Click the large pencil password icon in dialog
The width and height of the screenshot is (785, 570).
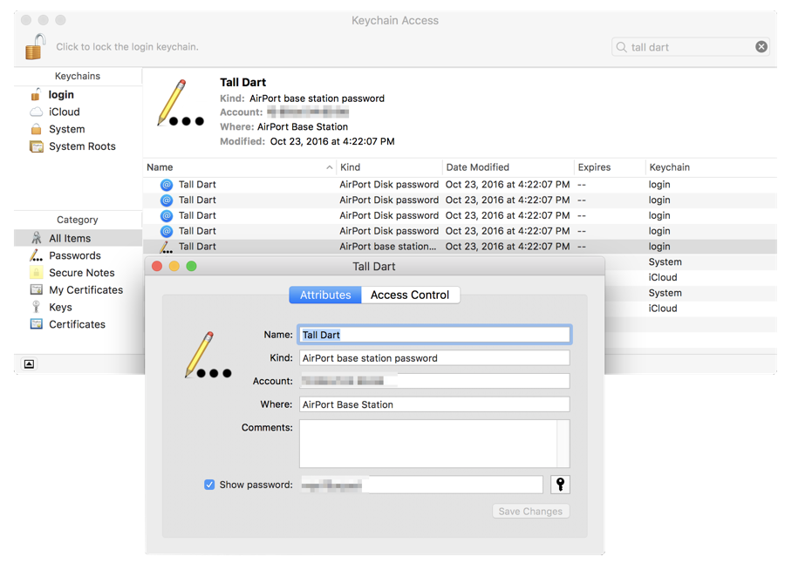point(208,355)
